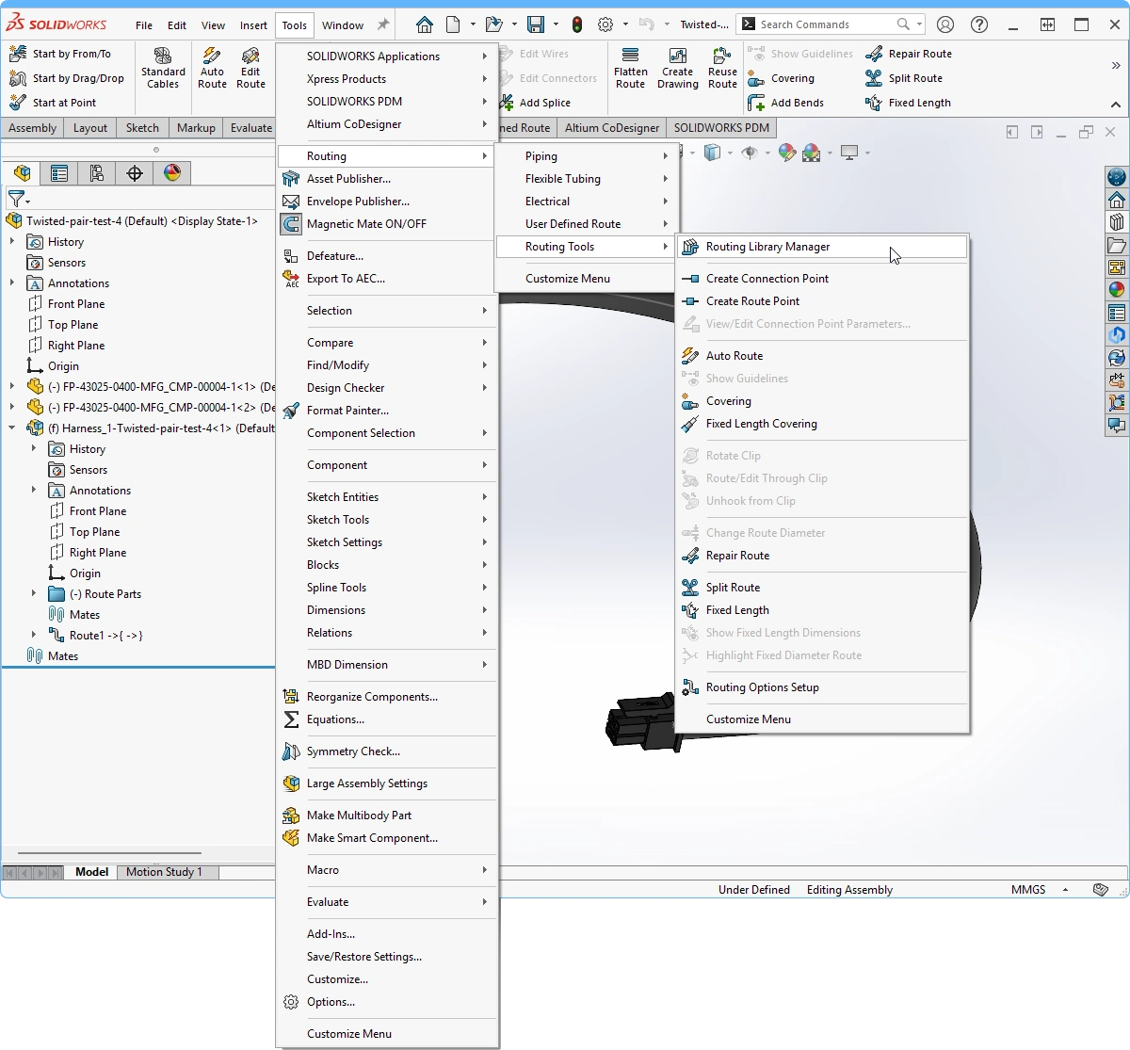Expand the Route1 node
This screenshot has width=1130, height=1050.
coord(34,636)
